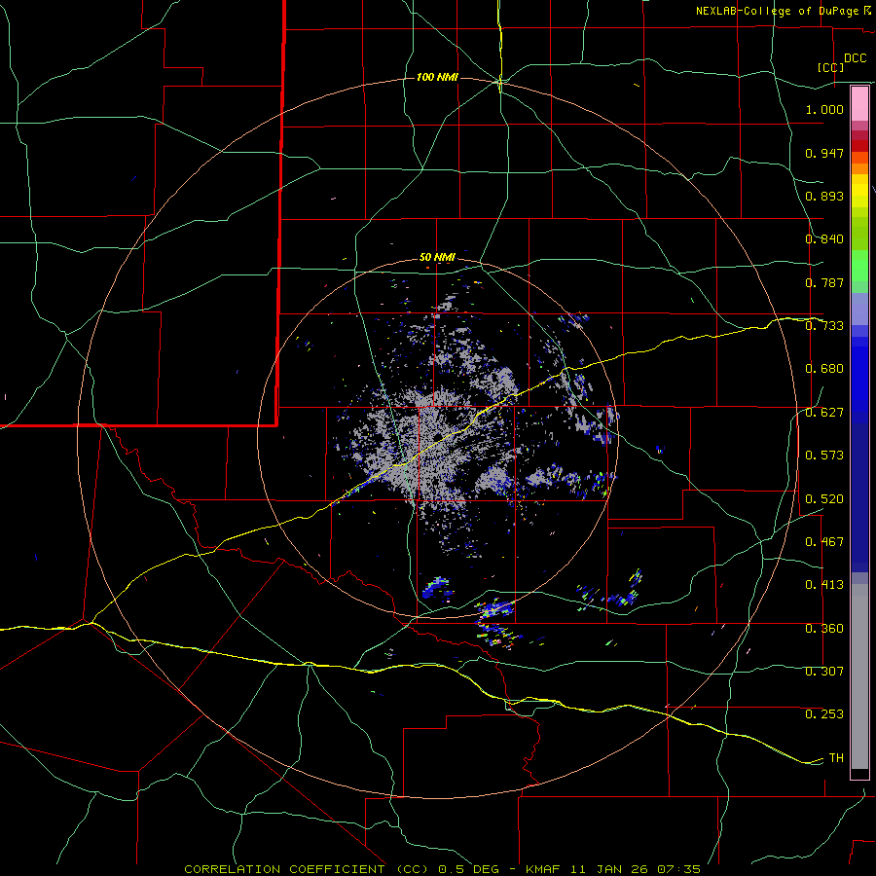Click the [CC] units label
The height and width of the screenshot is (876, 876).
(x=831, y=67)
